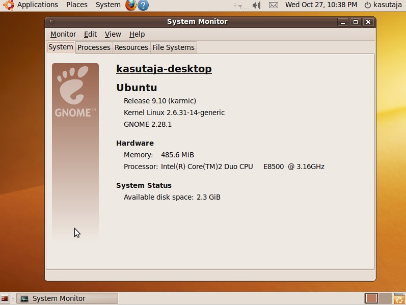Image resolution: width=406 pixels, height=305 pixels.
Task: Open the Help menu
Action: pos(137,34)
